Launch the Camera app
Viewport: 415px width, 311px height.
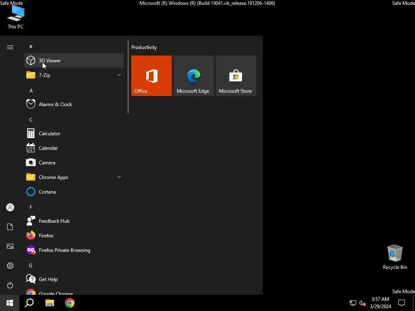(x=74, y=163)
